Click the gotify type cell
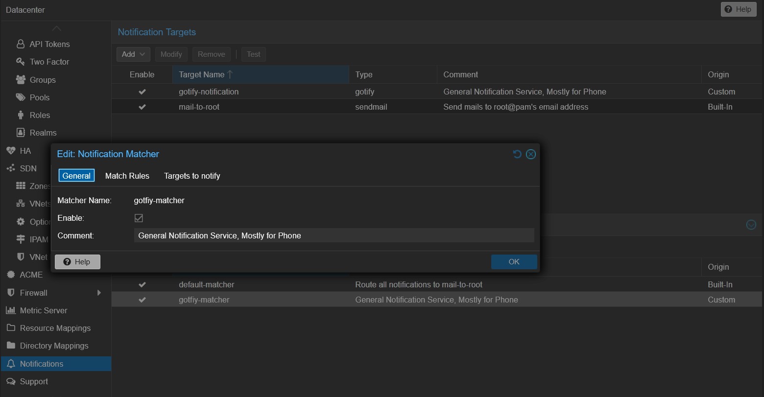The width and height of the screenshot is (764, 397). [365, 92]
